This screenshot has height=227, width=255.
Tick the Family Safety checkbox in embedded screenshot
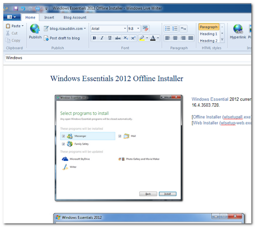63,144
